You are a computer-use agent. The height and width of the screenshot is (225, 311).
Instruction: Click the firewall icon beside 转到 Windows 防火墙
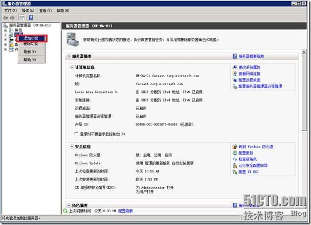(235, 146)
